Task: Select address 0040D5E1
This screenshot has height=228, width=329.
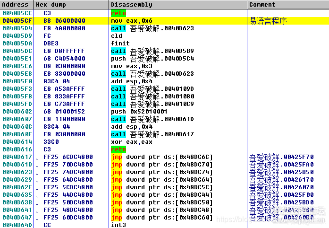Action: pos(17,59)
